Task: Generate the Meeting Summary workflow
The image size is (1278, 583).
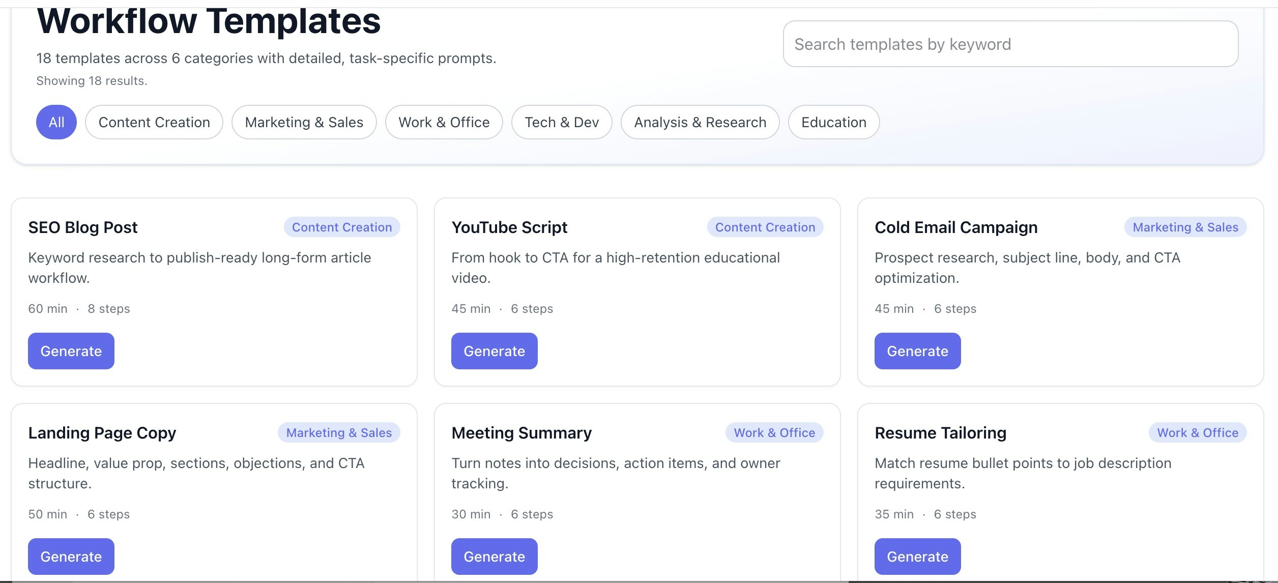Action: tap(494, 556)
